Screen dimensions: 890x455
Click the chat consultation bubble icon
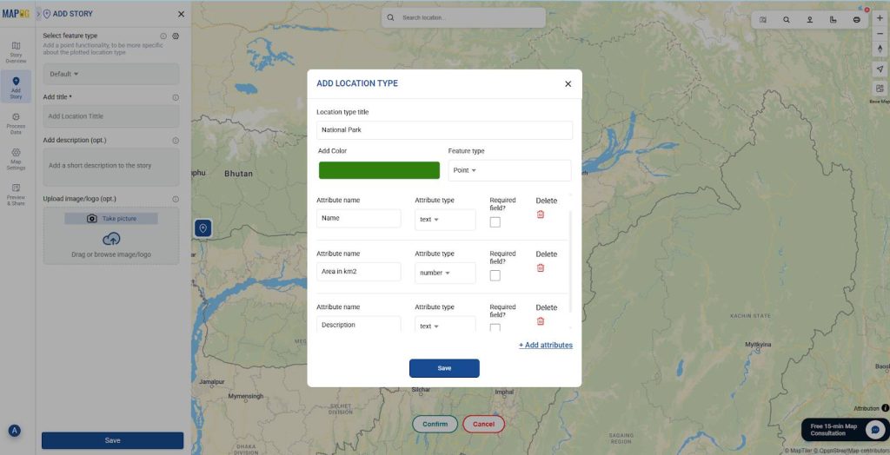coord(874,429)
